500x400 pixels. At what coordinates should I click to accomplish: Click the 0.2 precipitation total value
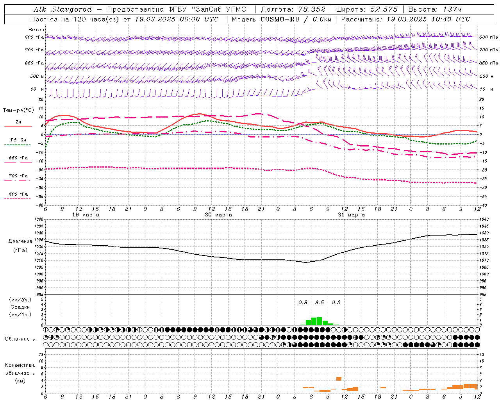336,303
